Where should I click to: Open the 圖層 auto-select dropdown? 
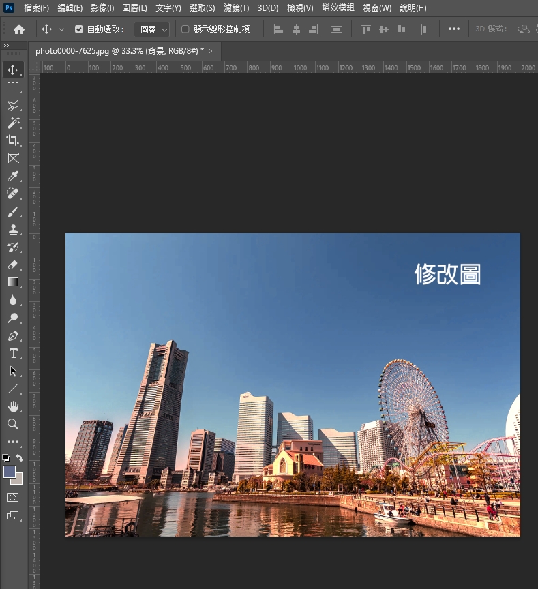click(x=151, y=29)
